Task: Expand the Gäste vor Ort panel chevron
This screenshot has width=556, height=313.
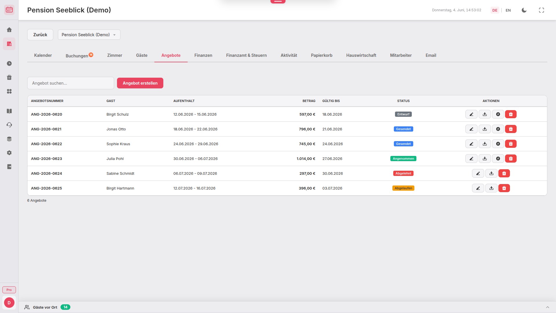Action: click(548, 307)
